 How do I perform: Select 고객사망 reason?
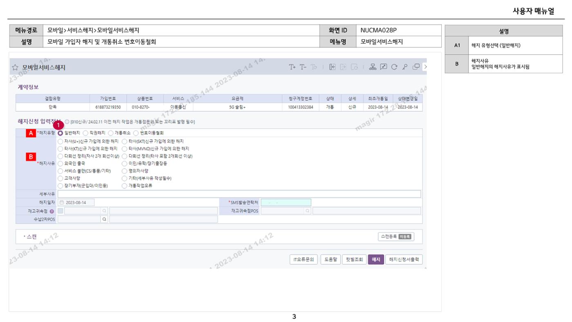point(60,178)
